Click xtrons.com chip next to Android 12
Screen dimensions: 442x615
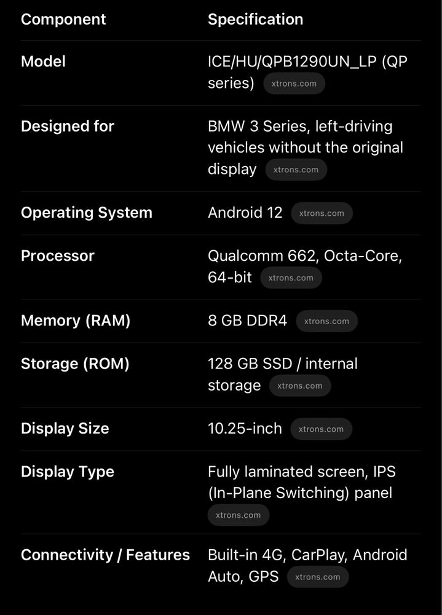[322, 213]
